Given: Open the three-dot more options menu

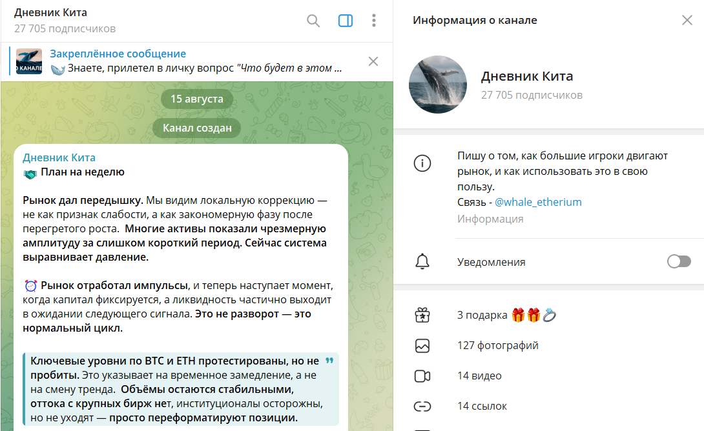Looking at the screenshot, I should click(x=373, y=21).
